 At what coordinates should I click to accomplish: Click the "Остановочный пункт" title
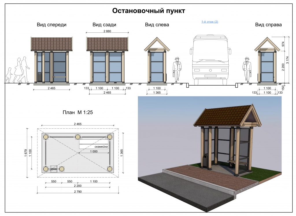149,11
